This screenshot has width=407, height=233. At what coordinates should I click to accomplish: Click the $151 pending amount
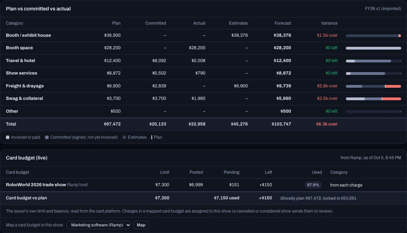[234, 185]
